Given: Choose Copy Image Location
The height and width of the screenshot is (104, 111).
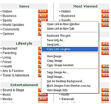Looking at the screenshot, I should click(x=70, y=65).
